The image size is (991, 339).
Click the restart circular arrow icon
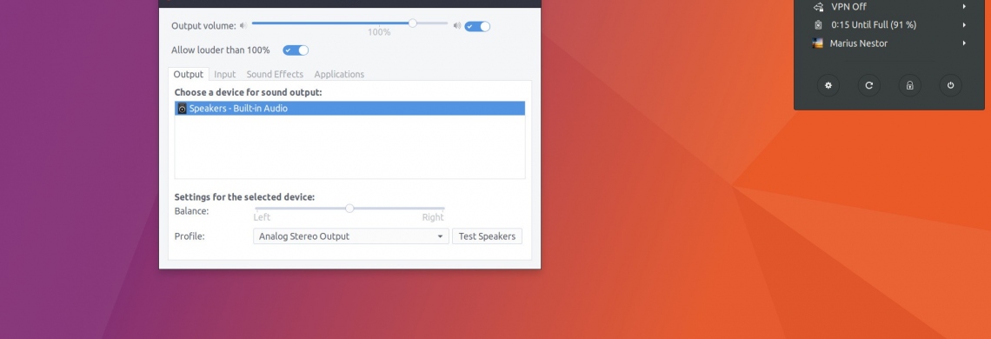point(869,85)
